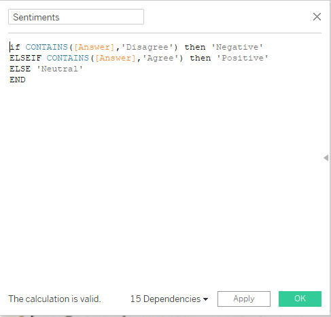This screenshot has width=331, height=317.
Task: Click the Sentiments calculation name field
Action: (x=76, y=17)
